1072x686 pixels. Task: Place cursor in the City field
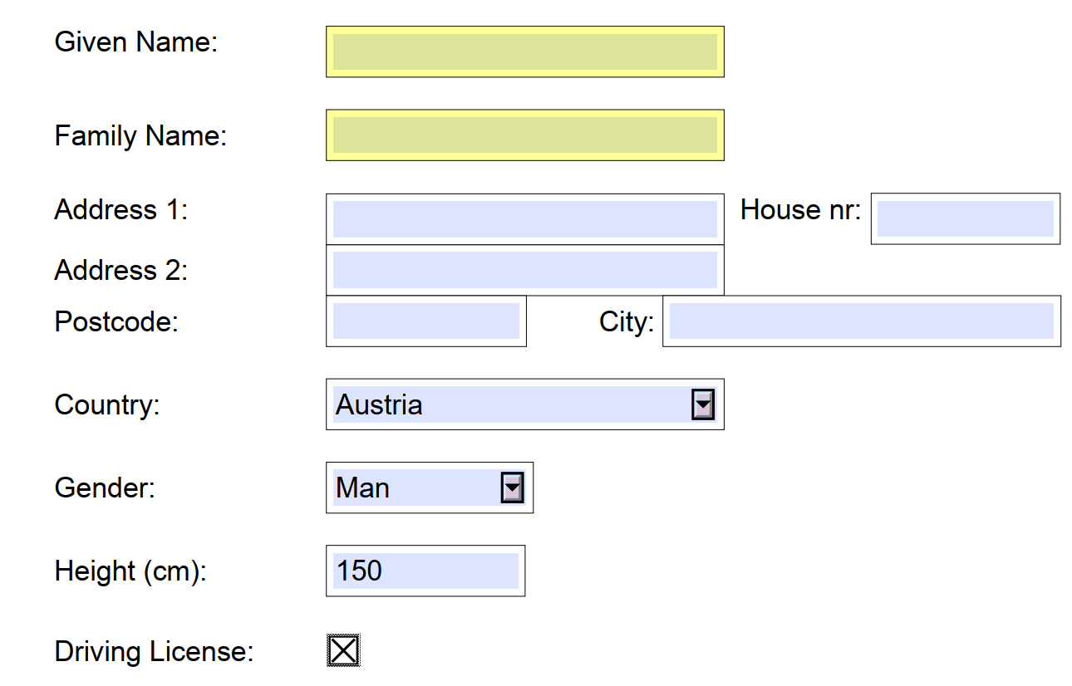862,321
